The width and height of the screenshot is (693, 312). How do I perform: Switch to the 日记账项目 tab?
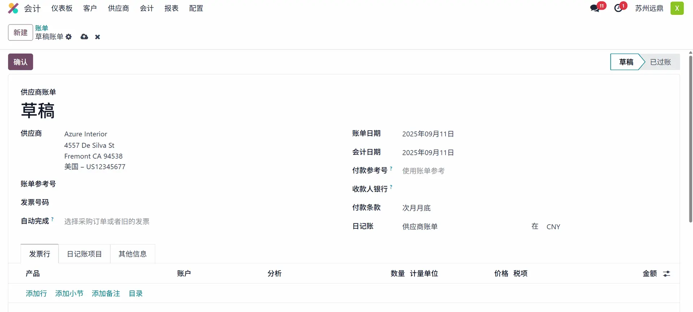(84, 254)
